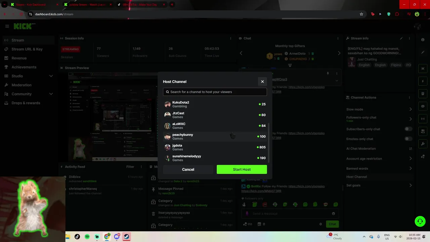Focus the channel search field in Host Channel
The image size is (430, 242).
click(x=215, y=92)
